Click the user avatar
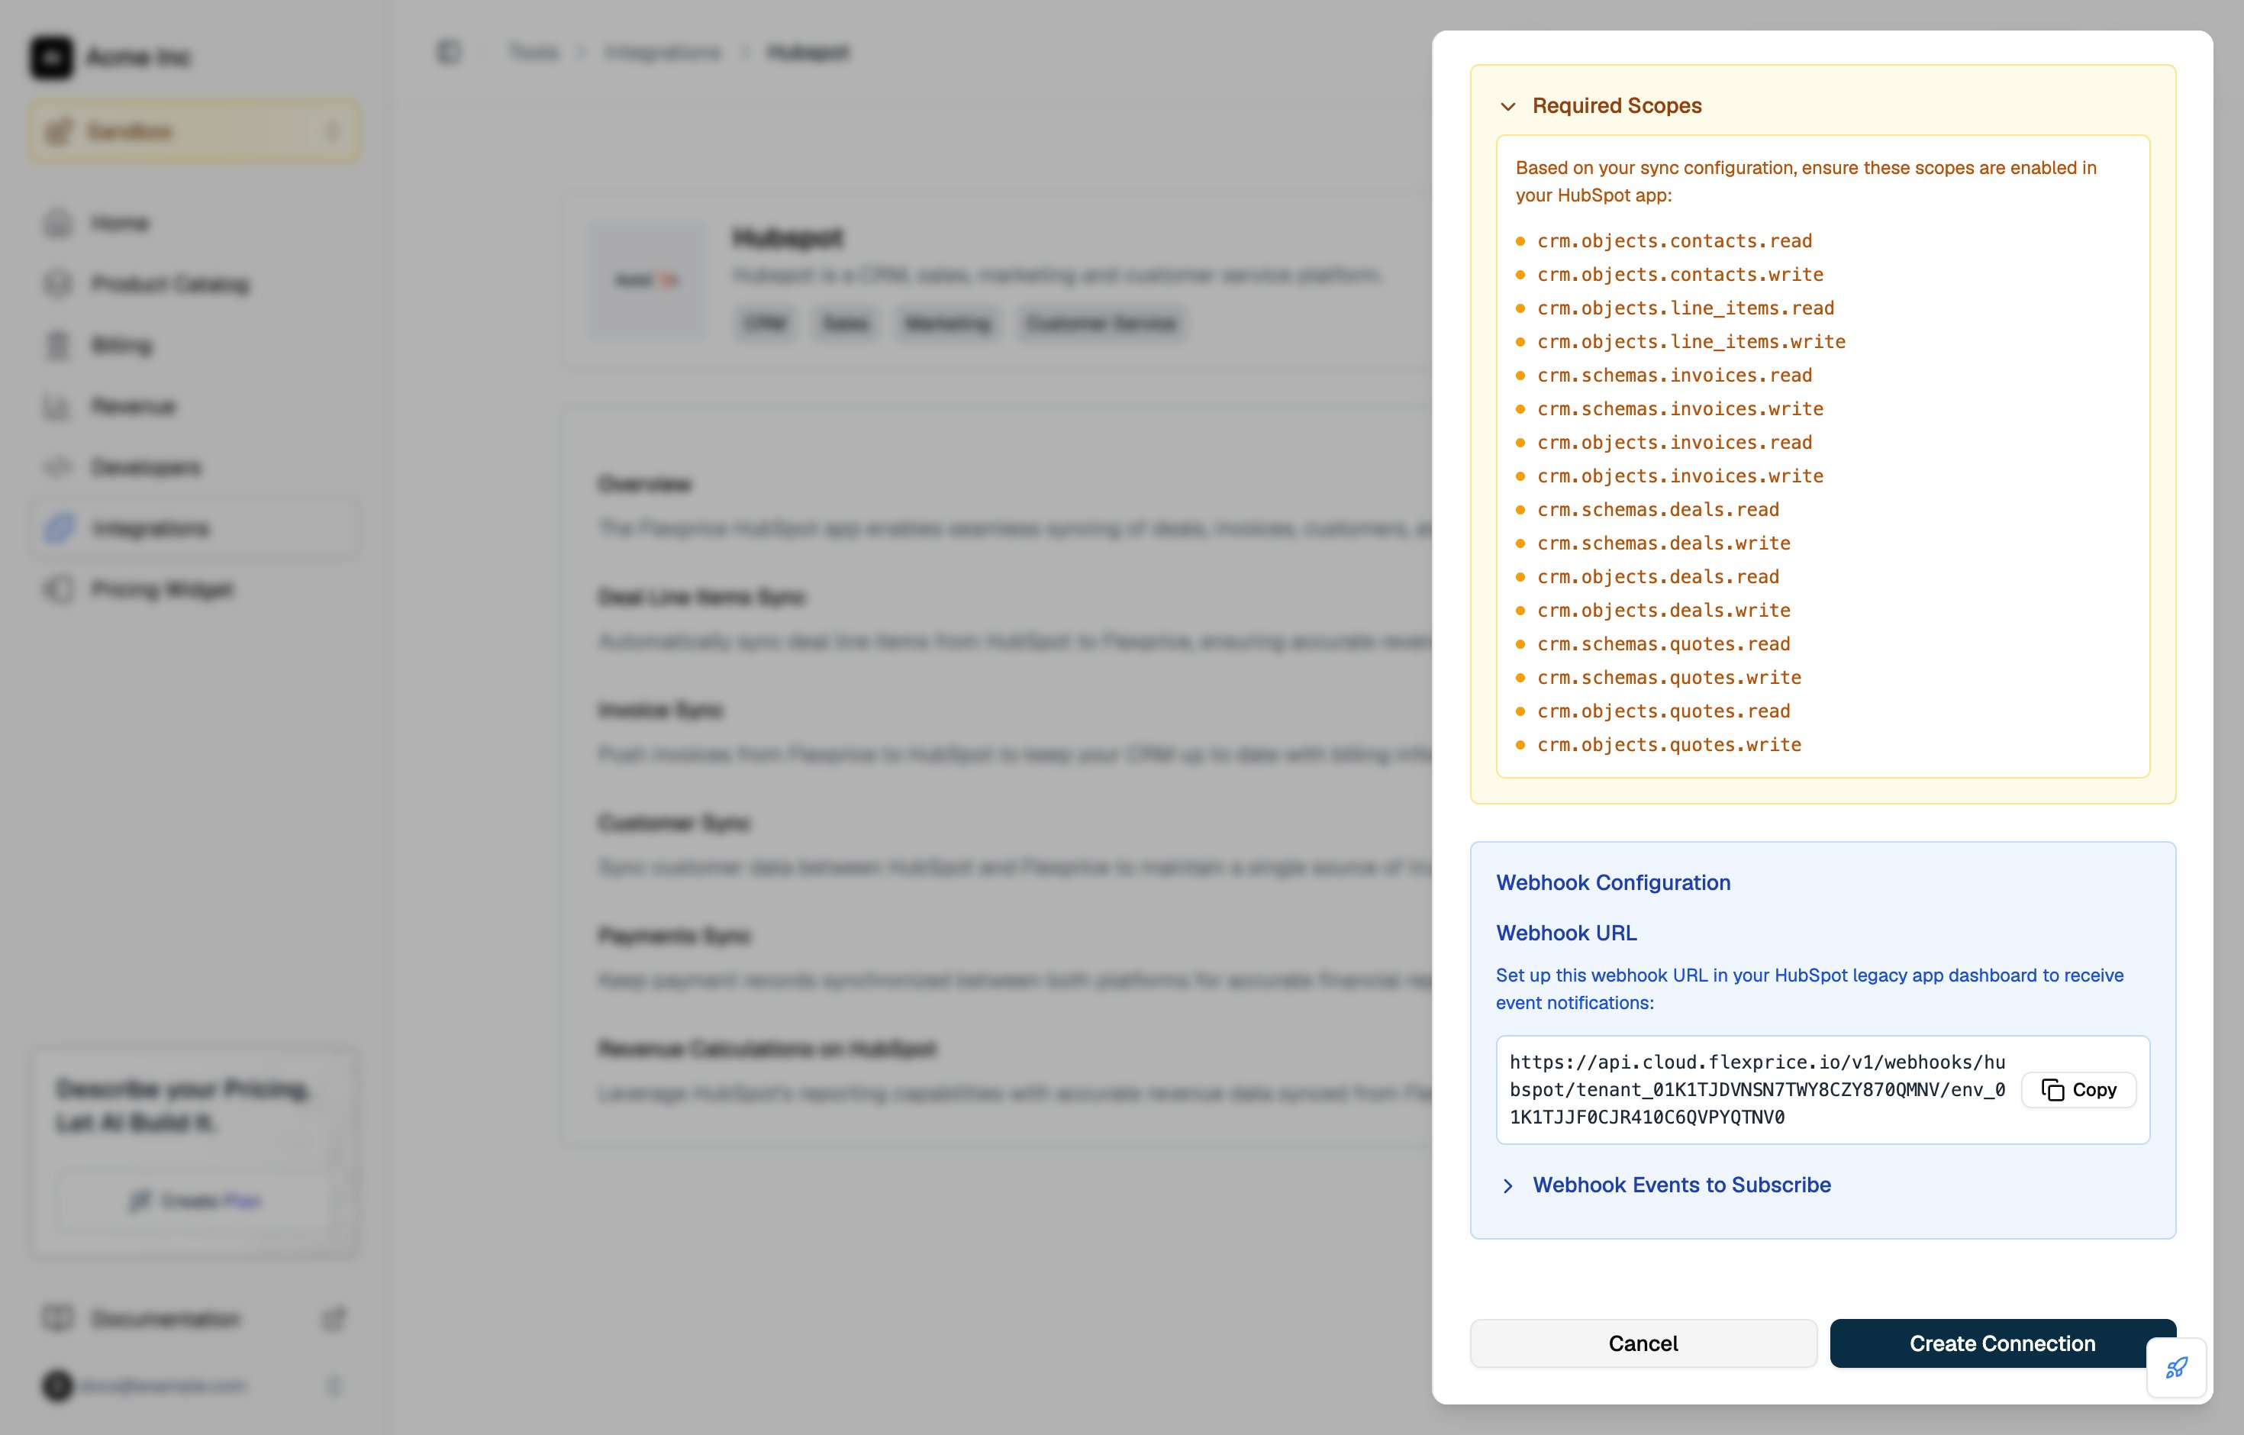This screenshot has width=2244, height=1435. (x=58, y=1385)
